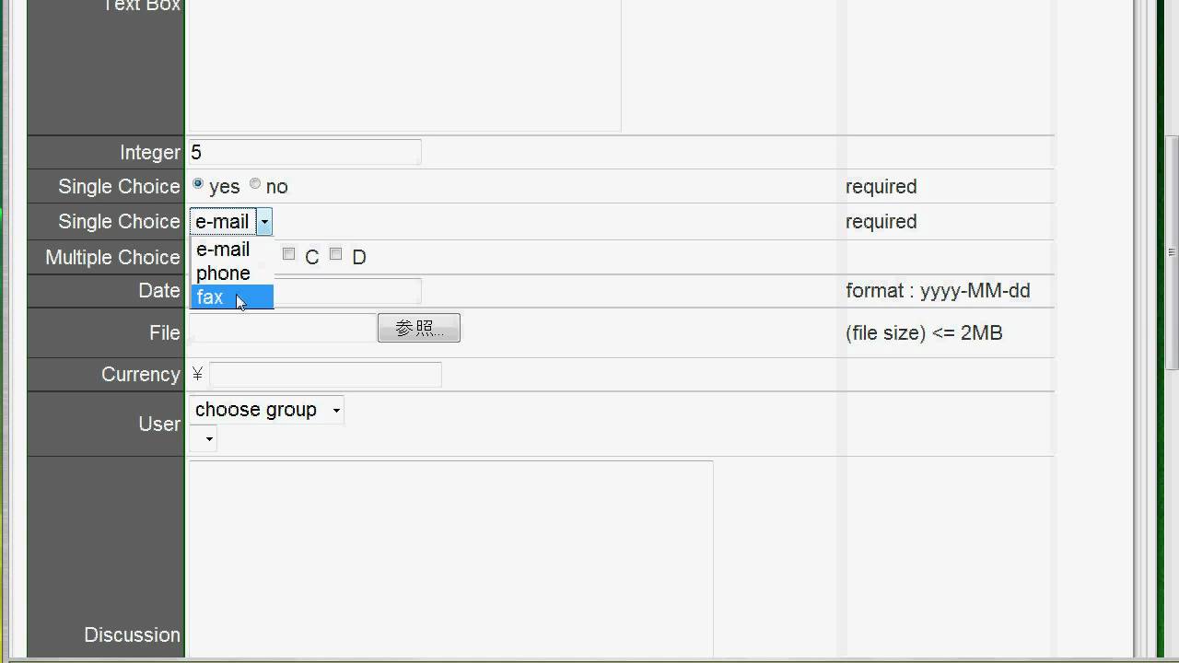This screenshot has height=663, width=1179.
Task: Click the 'User' row label
Action: point(159,425)
